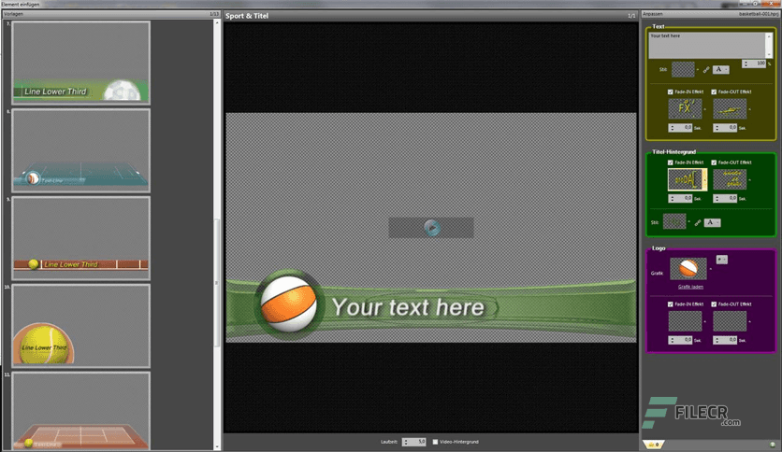Click the Logo Fade-IN seconds stepper
782x452 pixels.
pyautogui.click(x=680, y=341)
